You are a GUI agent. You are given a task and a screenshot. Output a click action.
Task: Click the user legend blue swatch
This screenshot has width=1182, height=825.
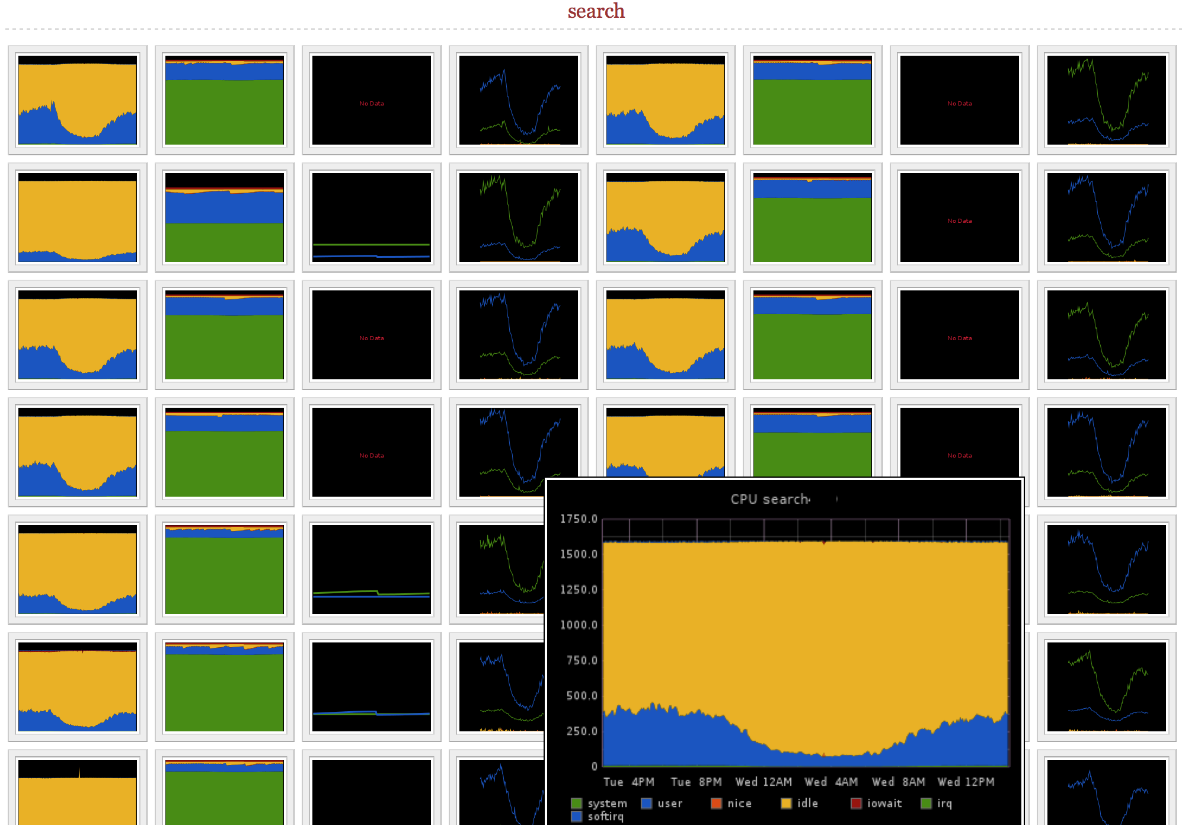[x=646, y=803]
